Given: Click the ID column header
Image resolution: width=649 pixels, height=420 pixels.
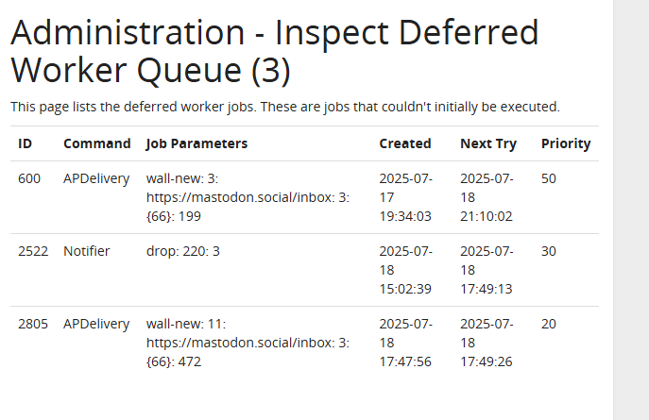Looking at the screenshot, I should tap(26, 143).
